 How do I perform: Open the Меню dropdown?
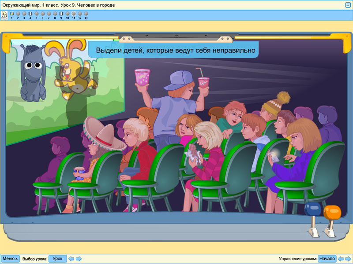pyautogui.click(x=10, y=259)
